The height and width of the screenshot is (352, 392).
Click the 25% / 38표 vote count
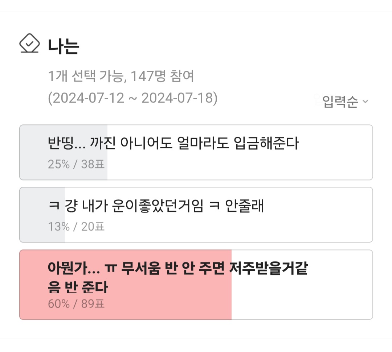(x=76, y=164)
